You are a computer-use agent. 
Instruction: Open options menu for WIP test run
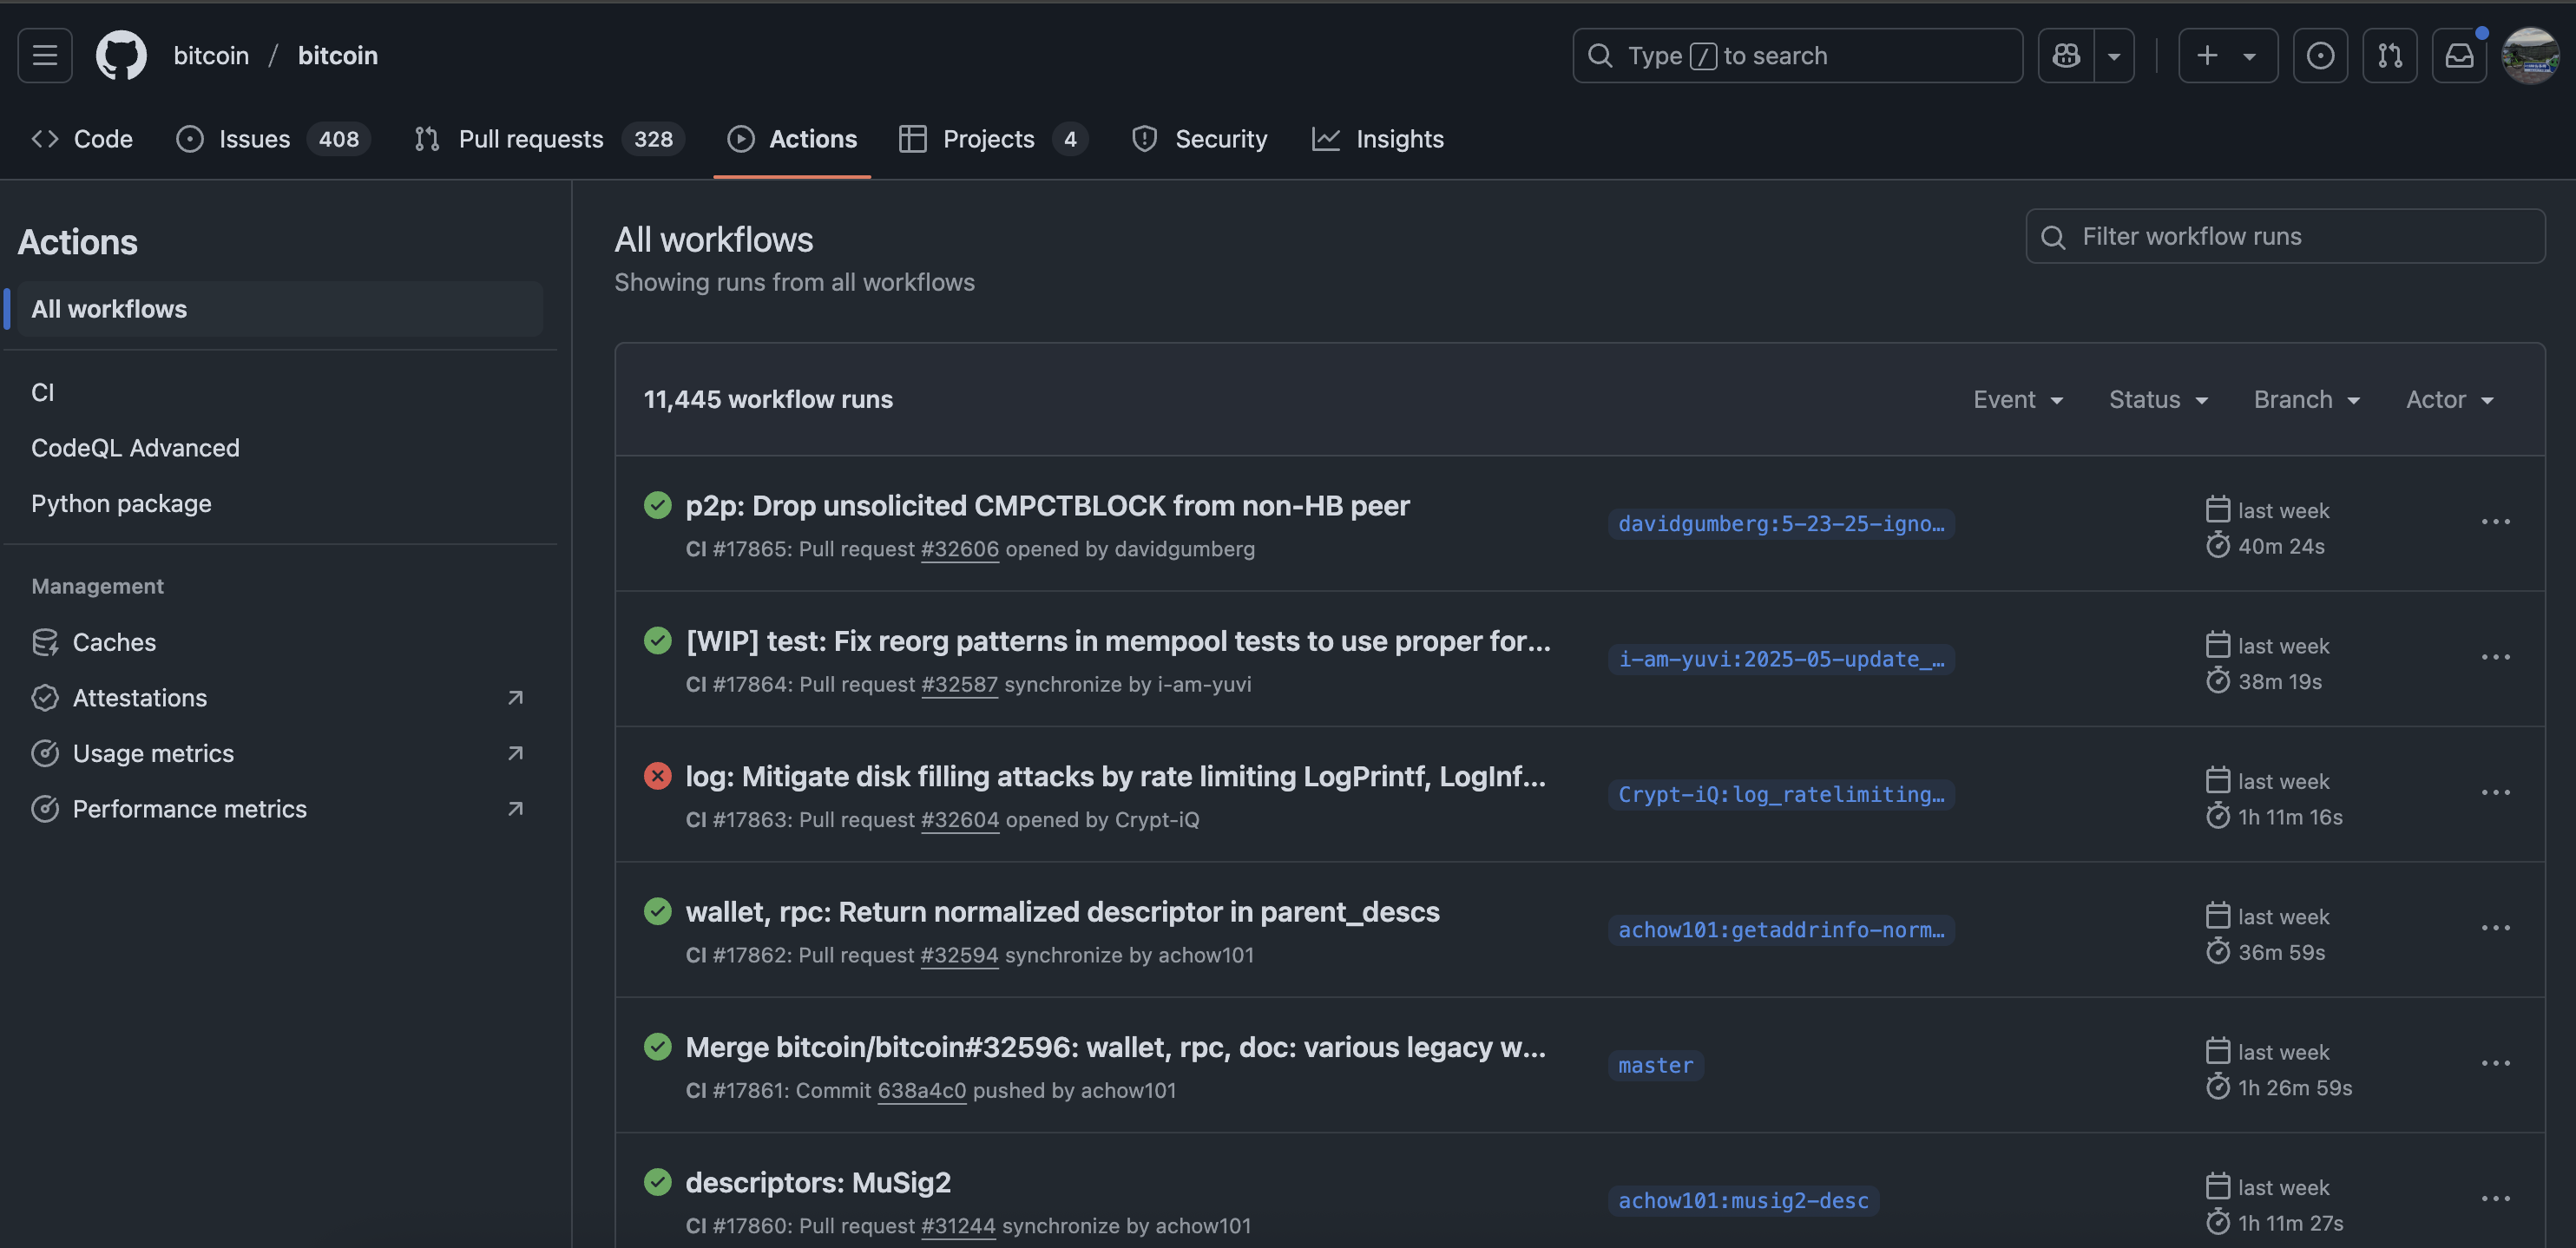pos(2495,657)
